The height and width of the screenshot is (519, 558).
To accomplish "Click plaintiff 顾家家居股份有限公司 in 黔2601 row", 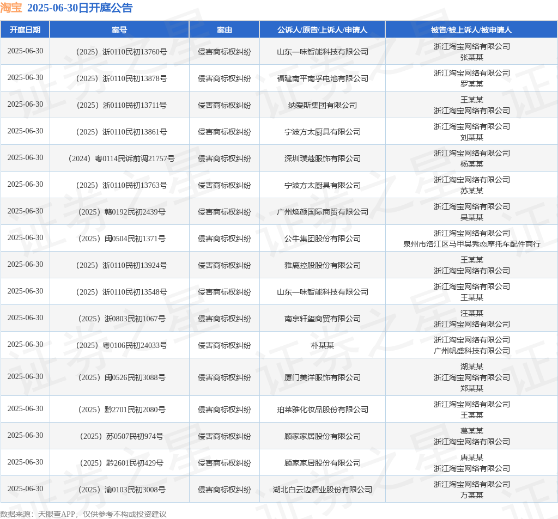I will click(323, 463).
